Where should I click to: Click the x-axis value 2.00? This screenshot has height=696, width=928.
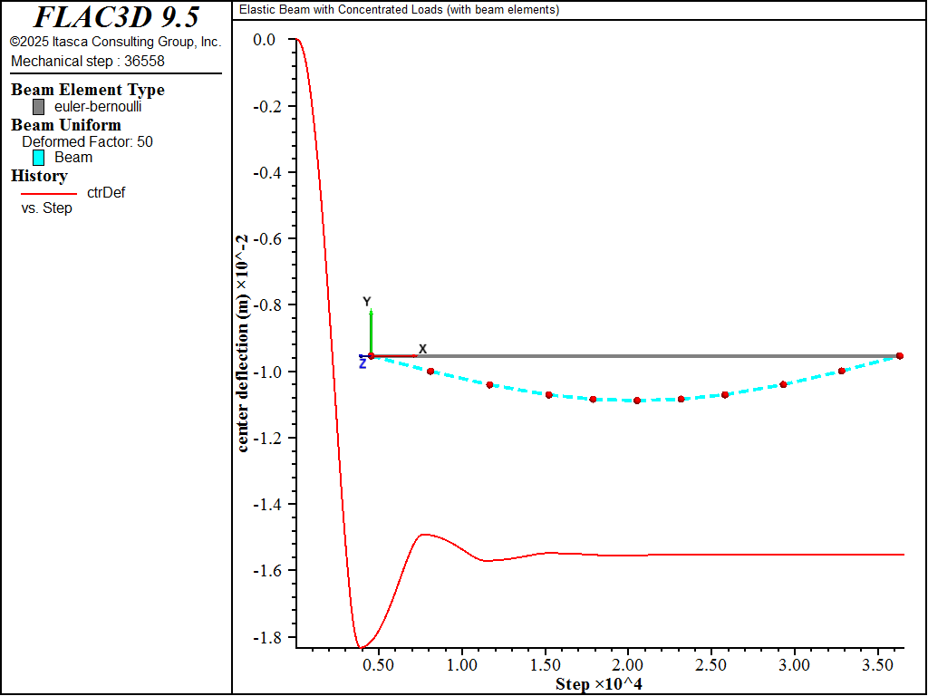[628, 664]
